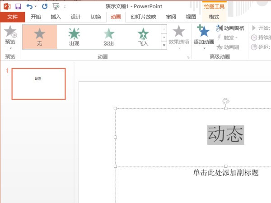Select the 出现 (Appear) animation effect
The height and width of the screenshot is (203, 271).
tap(74, 37)
